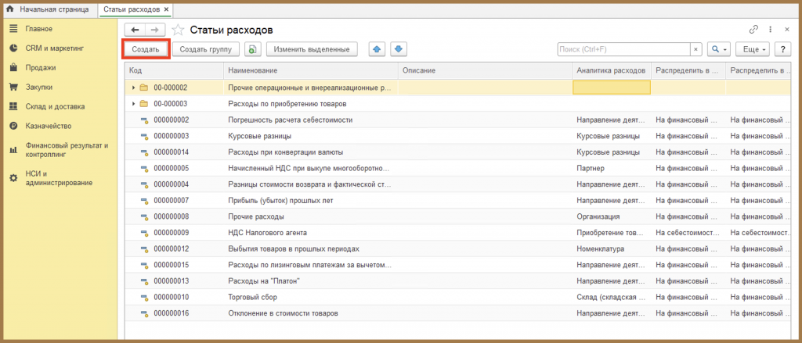The image size is (802, 343).
Task: Open the Еще dropdown menu
Action: click(753, 49)
